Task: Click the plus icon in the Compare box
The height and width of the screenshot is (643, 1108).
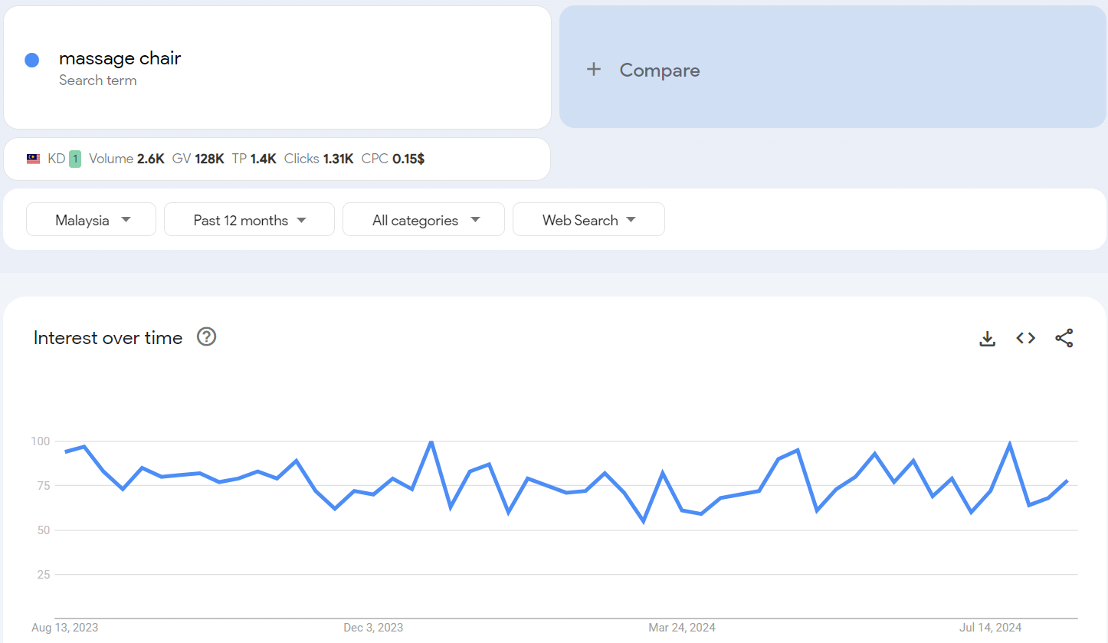Action: pos(593,70)
